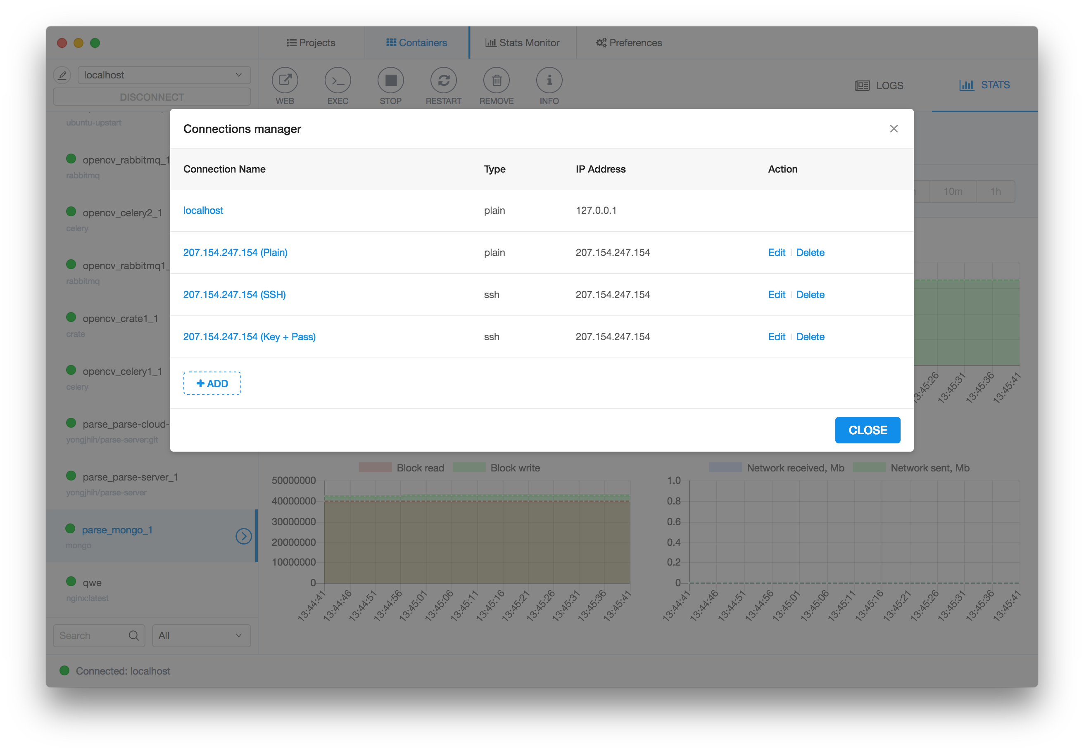The width and height of the screenshot is (1084, 753).
Task: Open the EXEC terminal icon
Action: [338, 80]
